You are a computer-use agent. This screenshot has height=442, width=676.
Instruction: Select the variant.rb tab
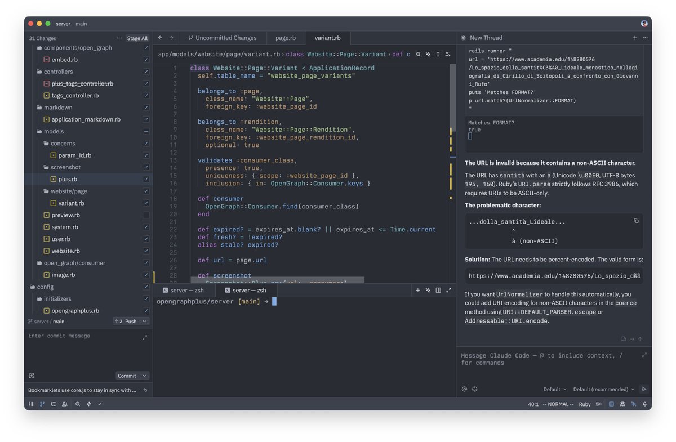[x=328, y=38]
